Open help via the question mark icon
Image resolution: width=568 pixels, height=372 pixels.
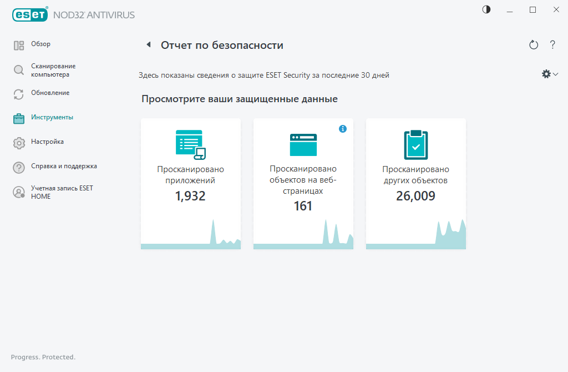click(x=552, y=44)
